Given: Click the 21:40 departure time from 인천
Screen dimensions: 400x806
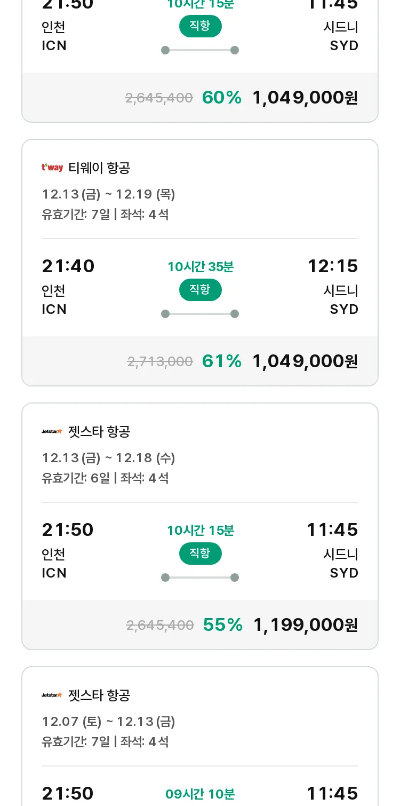Looking at the screenshot, I should [68, 266].
